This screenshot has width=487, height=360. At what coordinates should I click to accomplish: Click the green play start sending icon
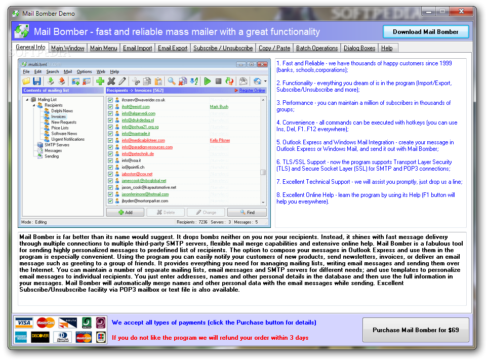click(207, 82)
